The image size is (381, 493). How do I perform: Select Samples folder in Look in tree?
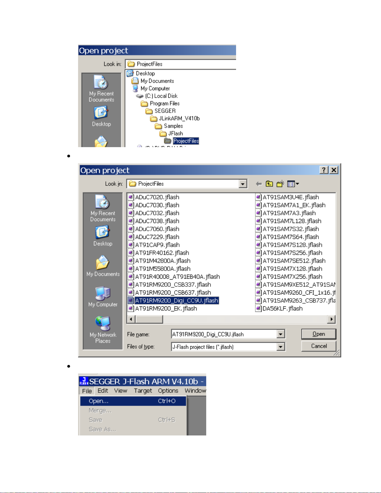(169, 126)
